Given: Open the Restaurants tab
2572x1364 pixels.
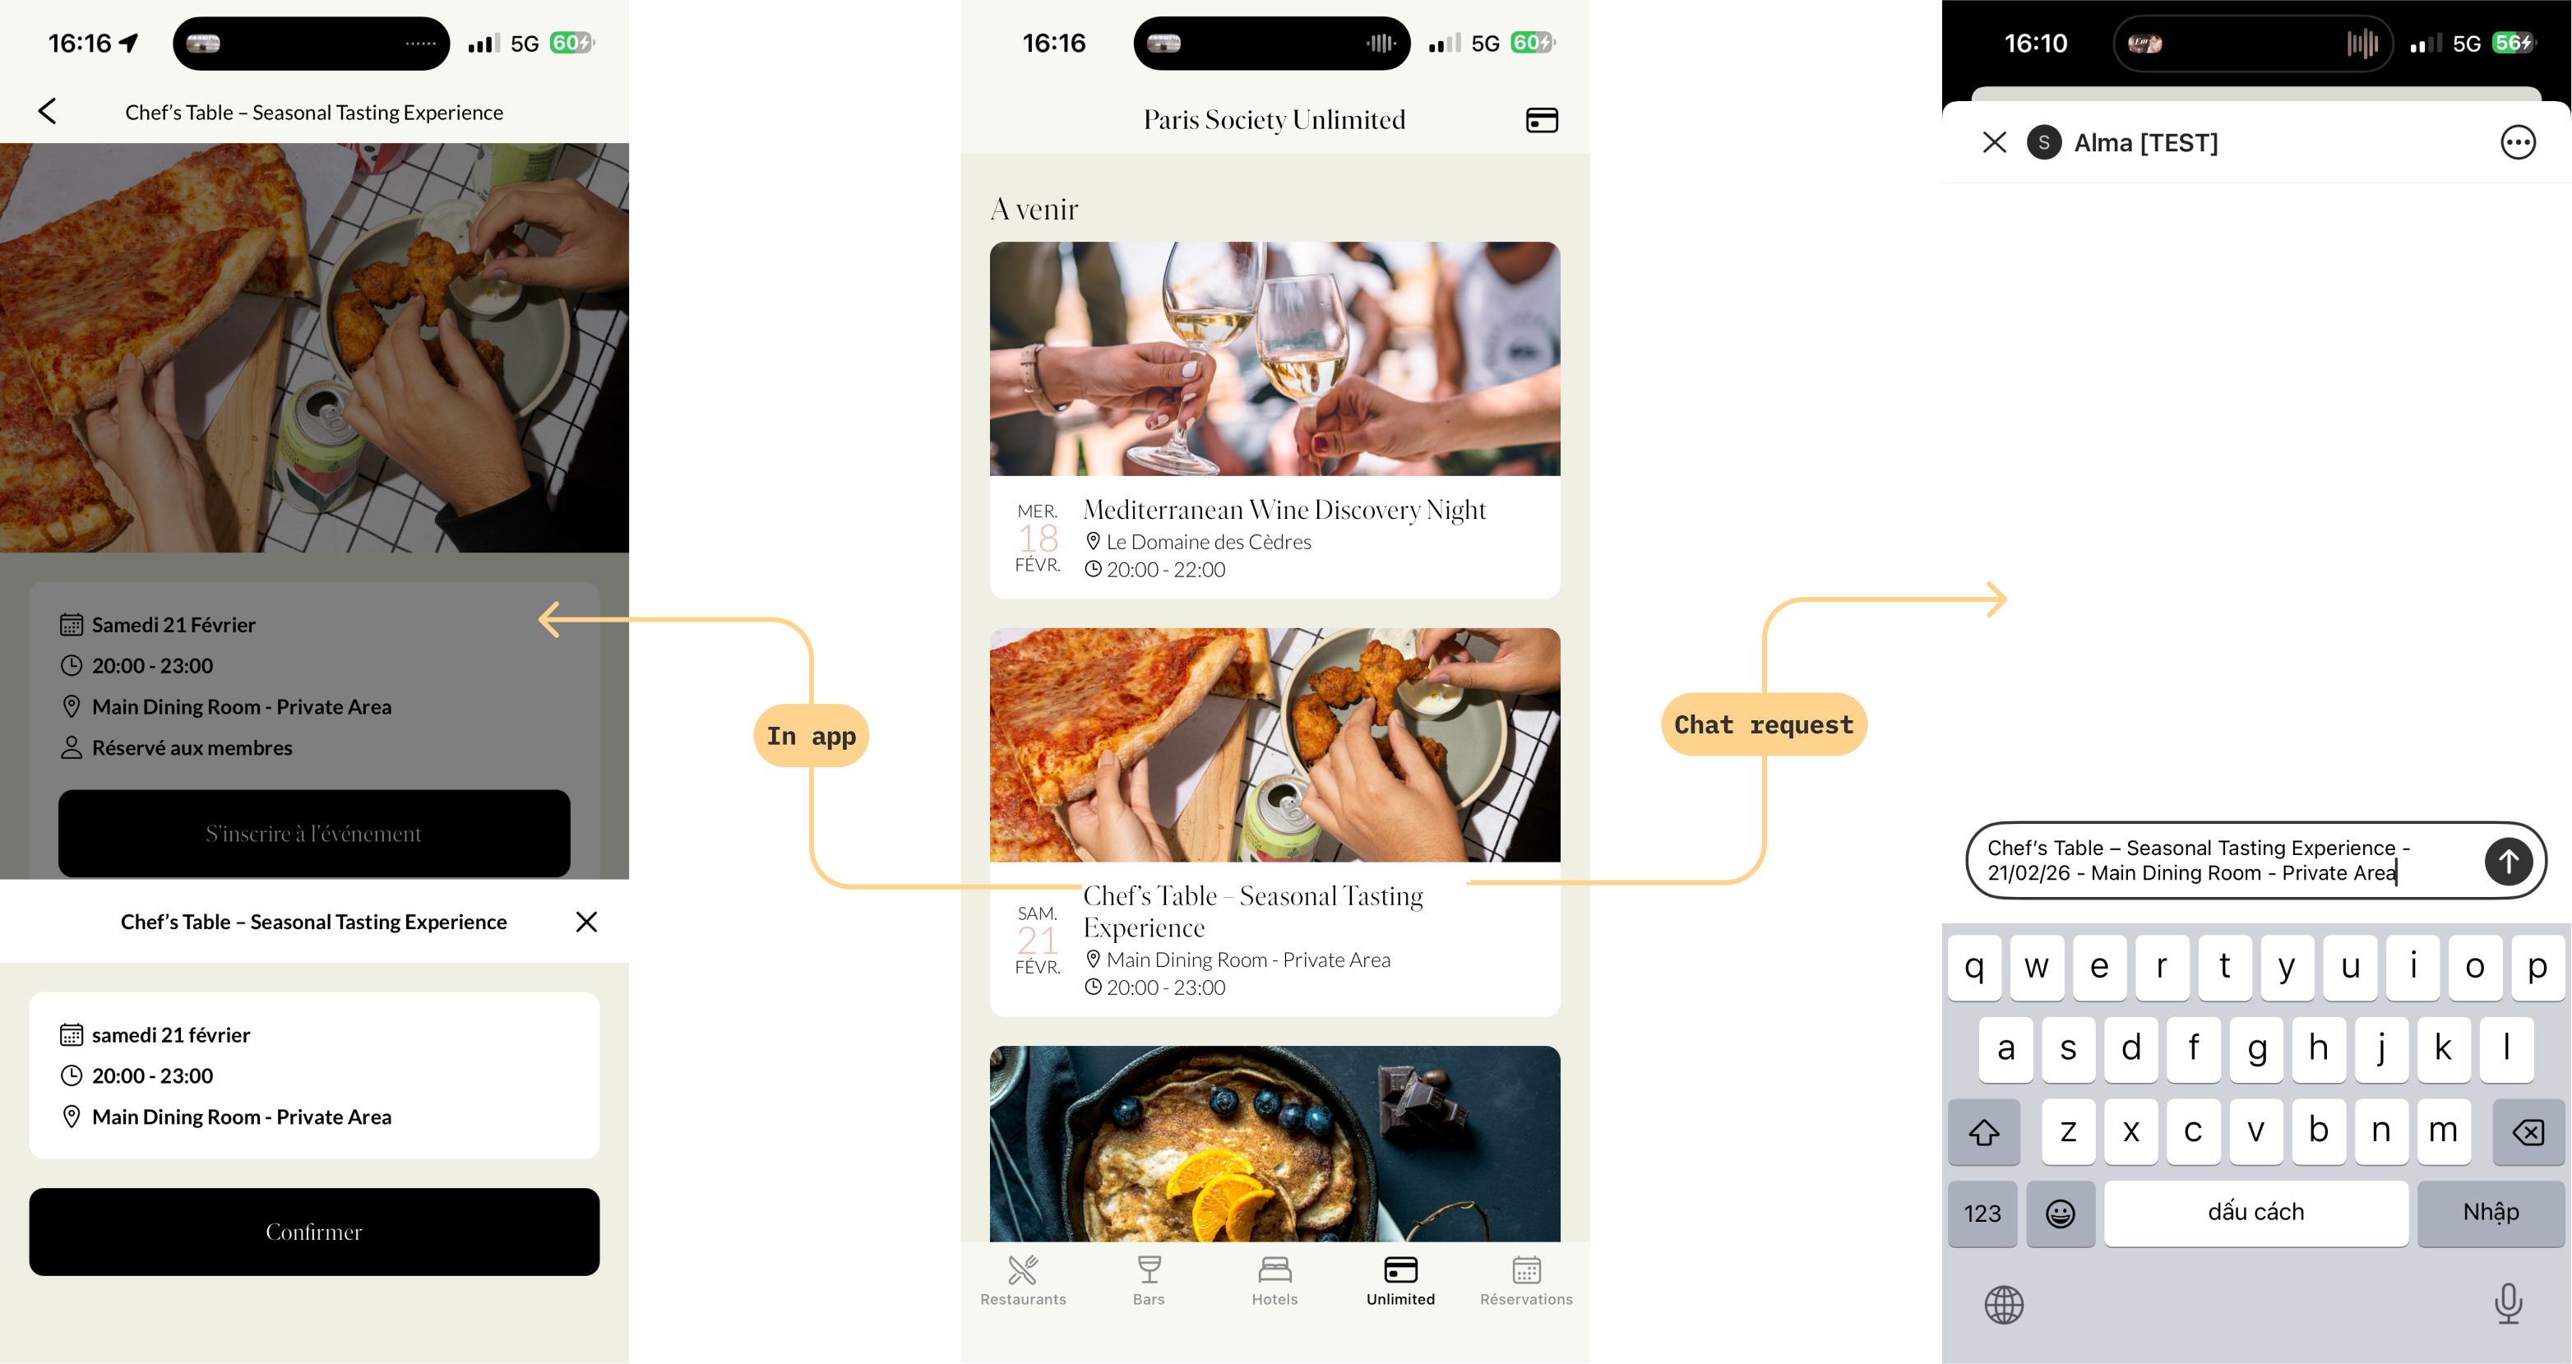Looking at the screenshot, I should click(x=1022, y=1280).
